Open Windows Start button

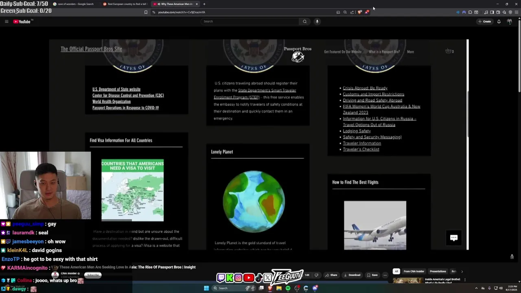click(x=206, y=288)
